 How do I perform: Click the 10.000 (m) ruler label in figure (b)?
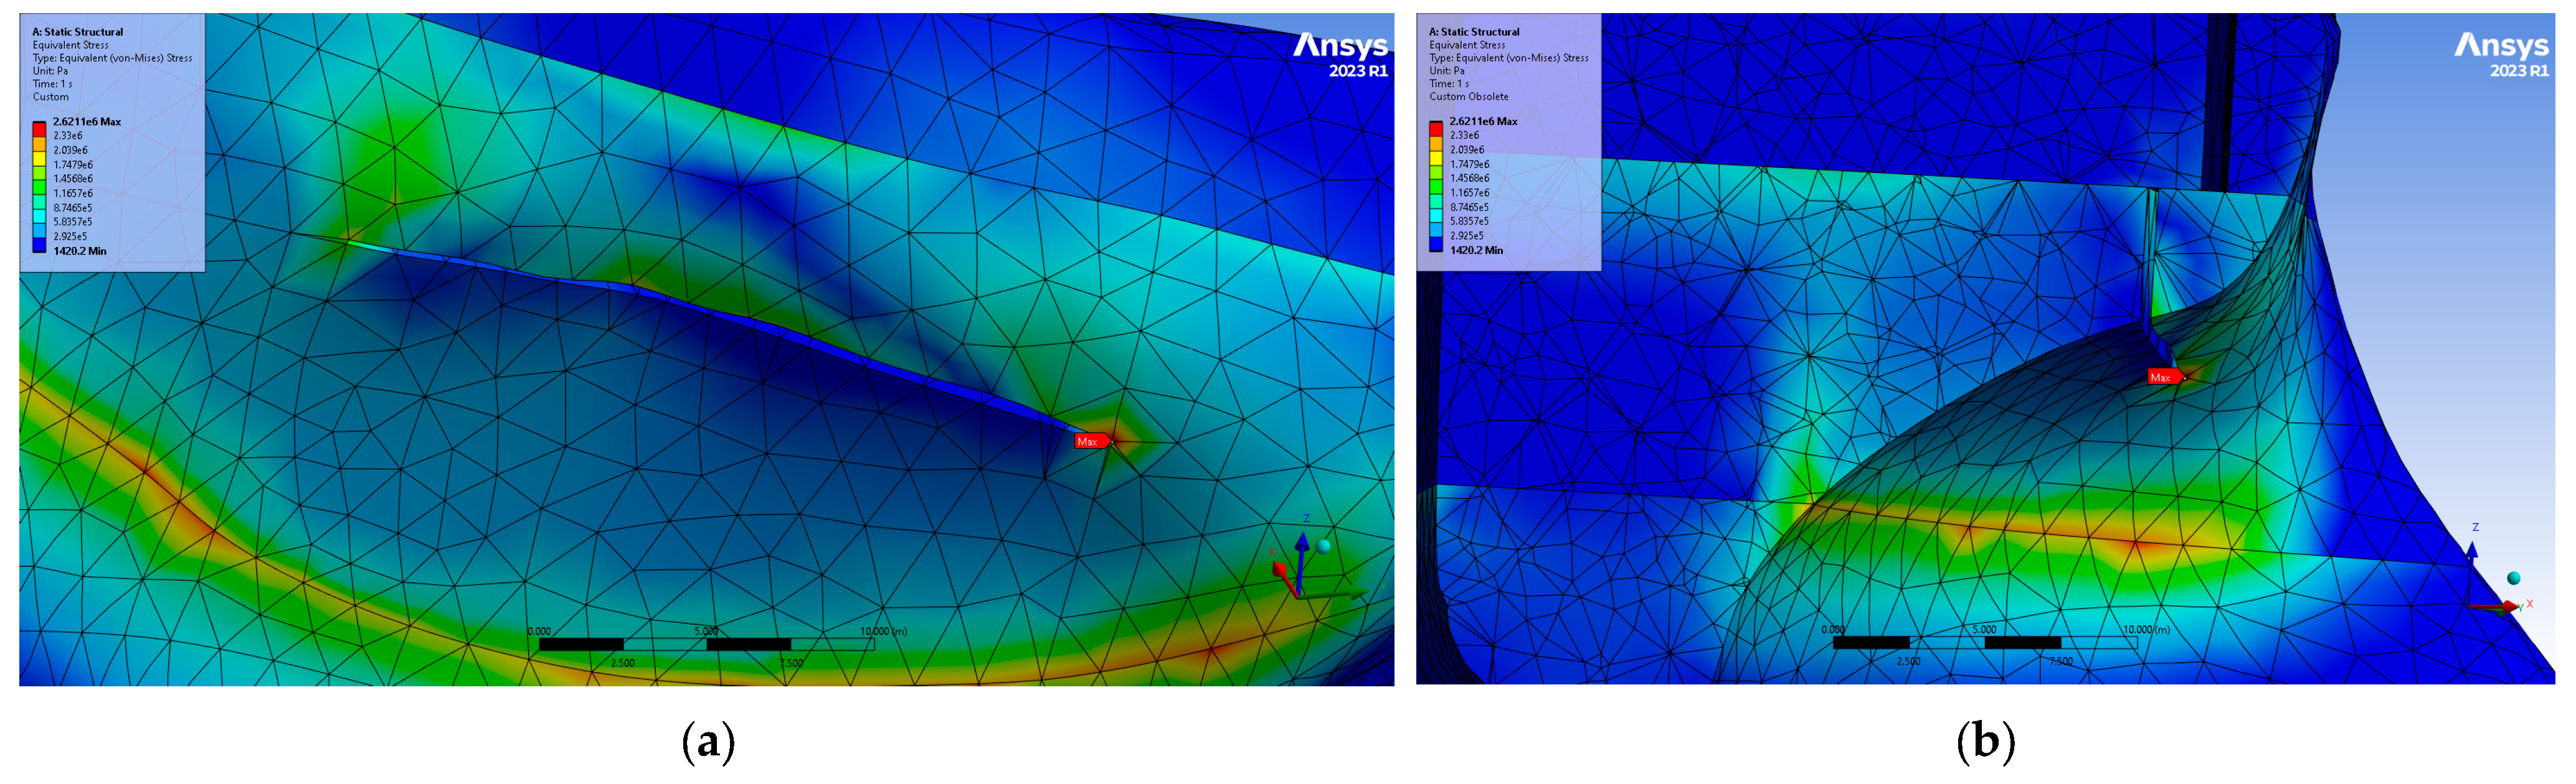click(x=2146, y=630)
